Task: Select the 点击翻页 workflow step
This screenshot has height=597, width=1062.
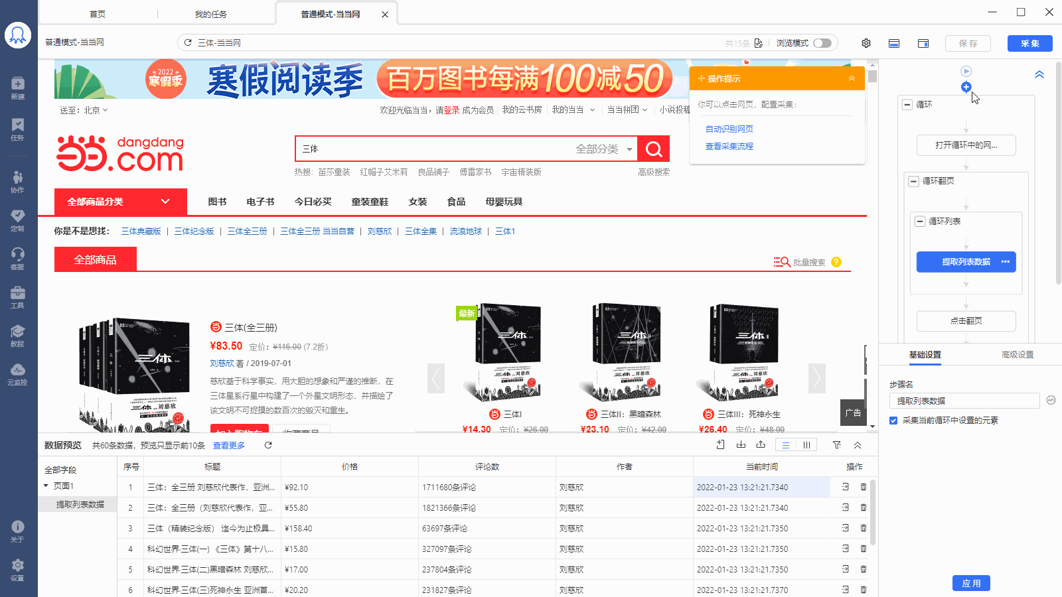Action: tap(966, 321)
